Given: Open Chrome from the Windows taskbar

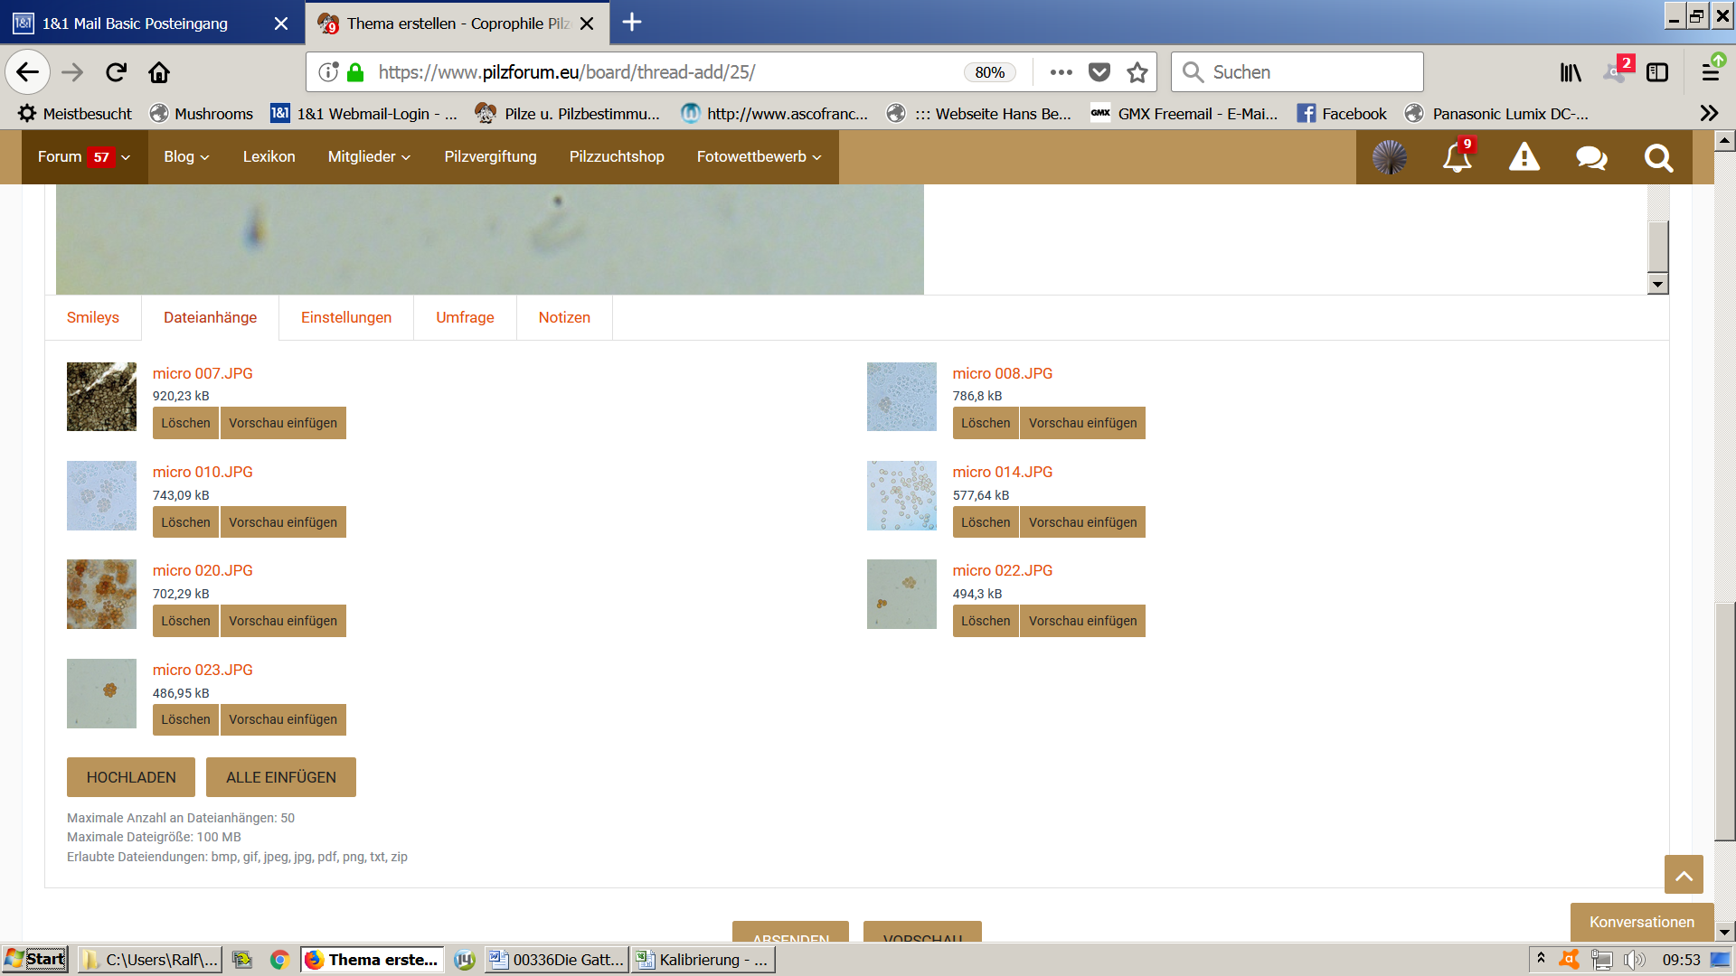Looking at the screenshot, I should tap(279, 960).
